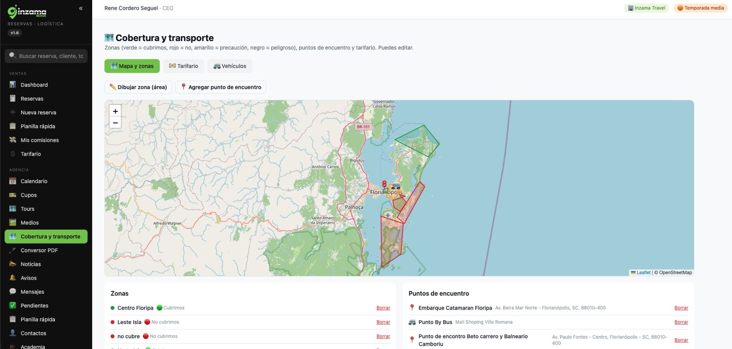Select the Leste Isla zone row
Image resolution: width=732 pixels, height=349 pixels.
[250, 322]
